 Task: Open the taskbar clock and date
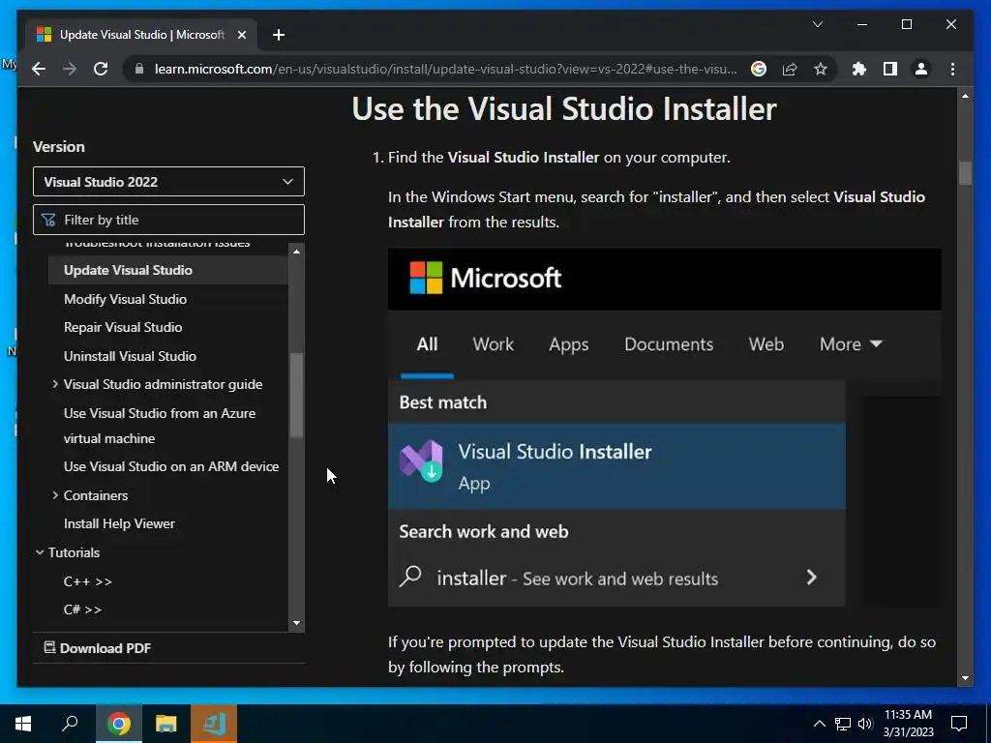click(x=908, y=724)
